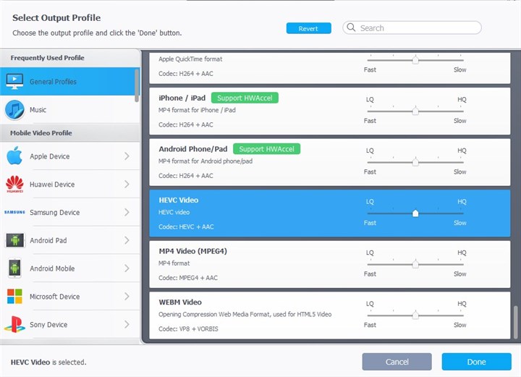Expand the Android Mobile chevron
Viewport: 521px width, 377px height.
pyautogui.click(x=127, y=268)
